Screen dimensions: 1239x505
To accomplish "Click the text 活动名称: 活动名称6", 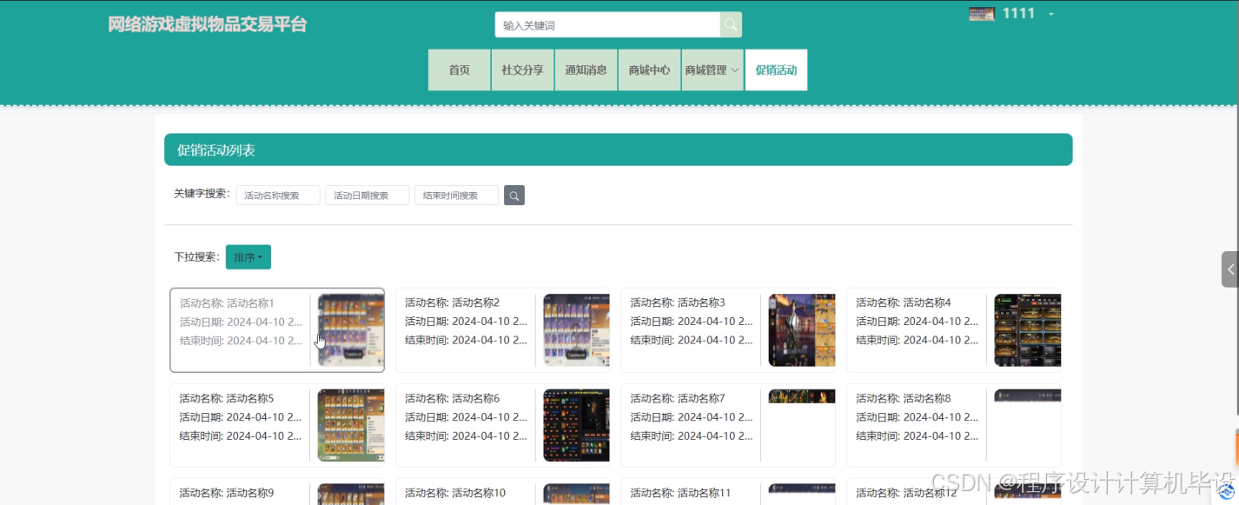I will 452,398.
